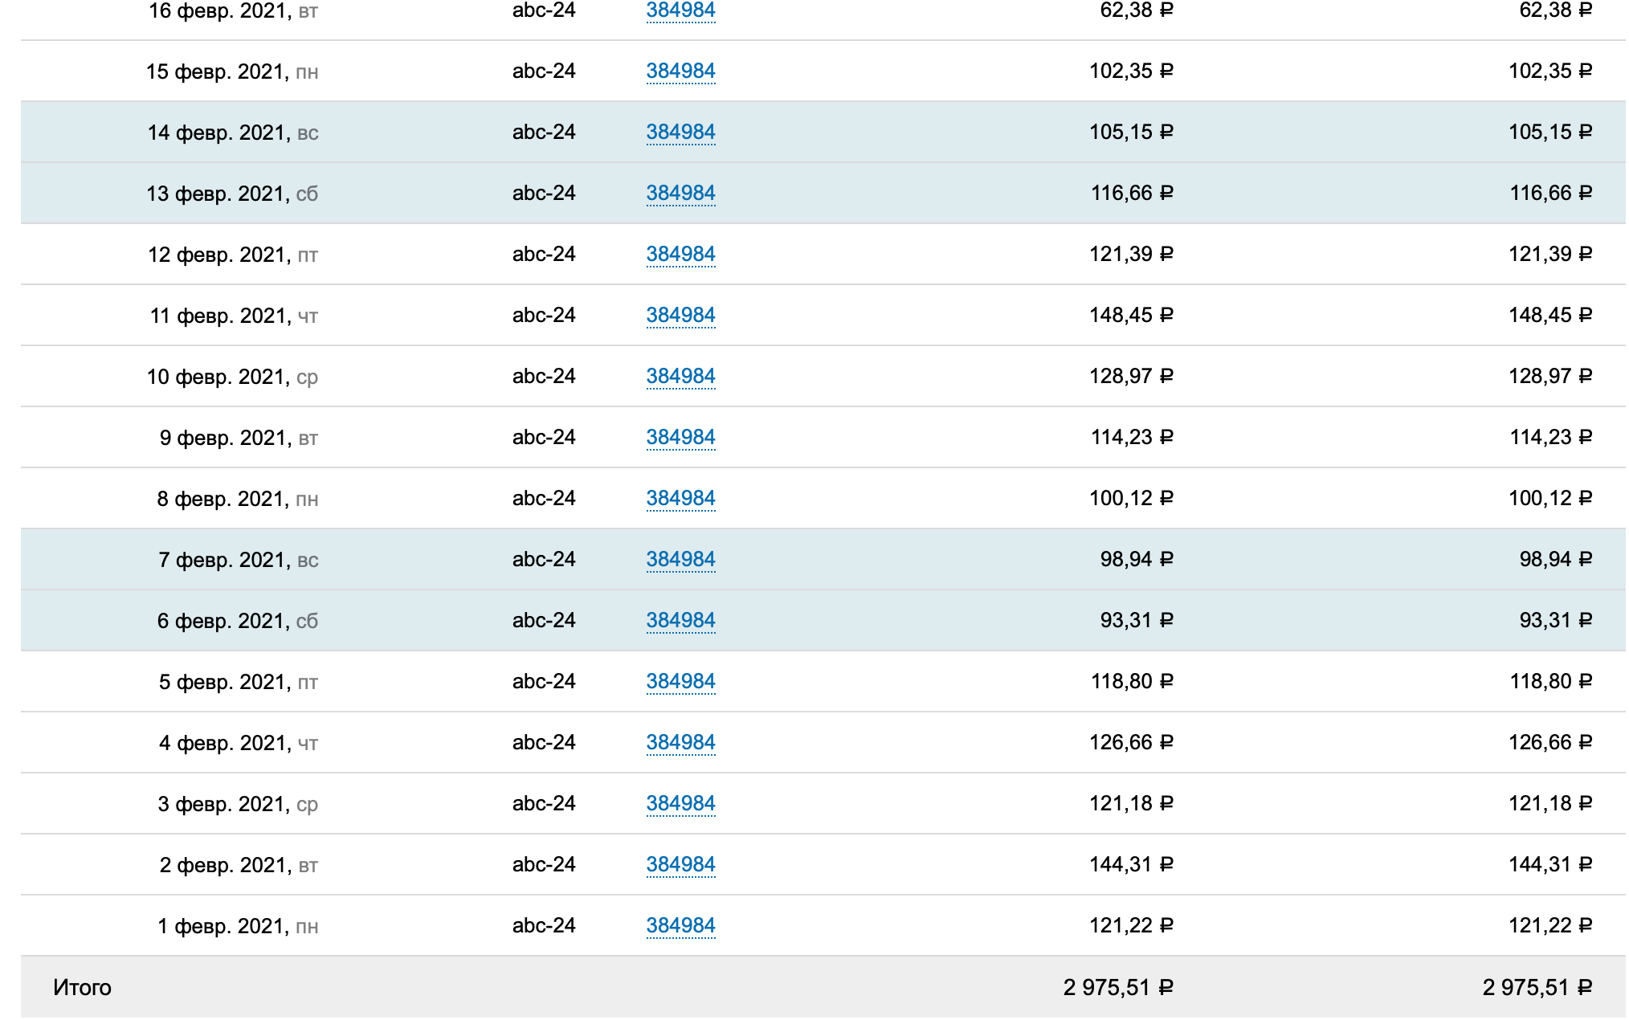Open link 384984 in 14 февр. 2021 row
This screenshot has width=1629, height=1020.
[x=680, y=132]
